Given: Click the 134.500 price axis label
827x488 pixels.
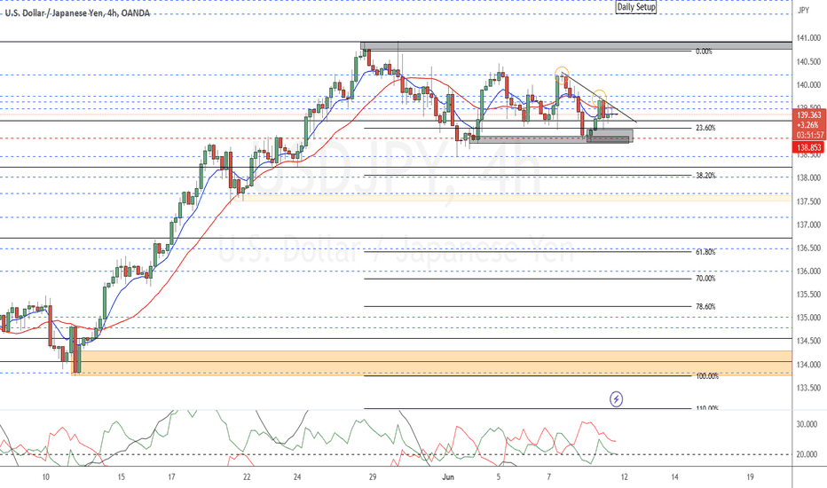Looking at the screenshot, I should coord(808,341).
